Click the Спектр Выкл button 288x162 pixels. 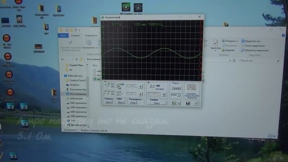[109, 102]
